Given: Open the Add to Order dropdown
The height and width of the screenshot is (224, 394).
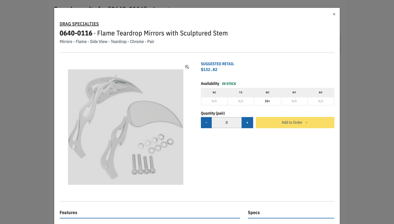Looking at the screenshot, I should [295, 122].
